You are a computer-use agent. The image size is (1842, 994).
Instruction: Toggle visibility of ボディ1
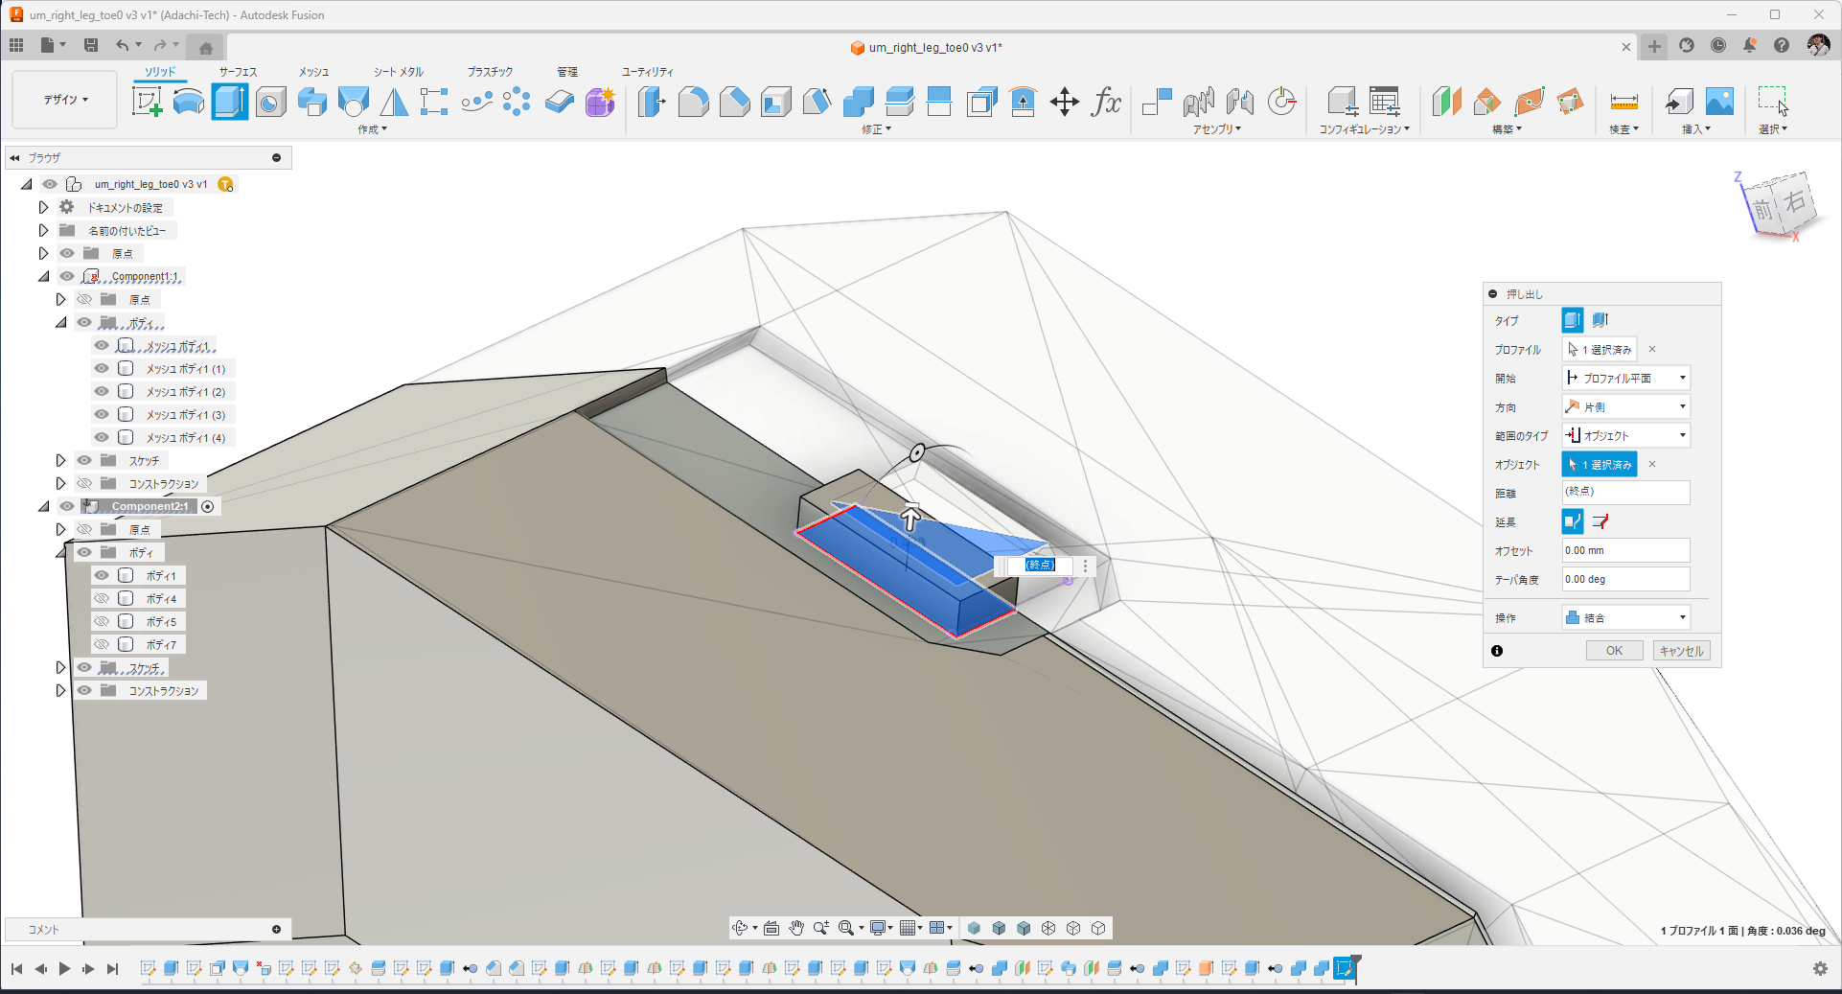(102, 576)
